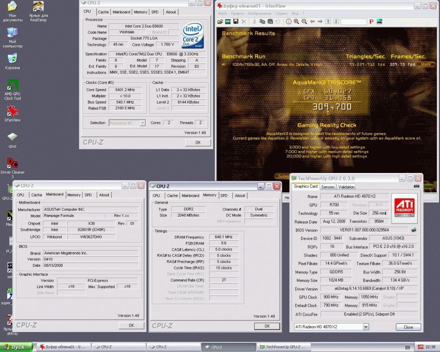Click the Zoom In magnifier in IrfanView
The width and height of the screenshot is (440, 352).
coord(296,22)
